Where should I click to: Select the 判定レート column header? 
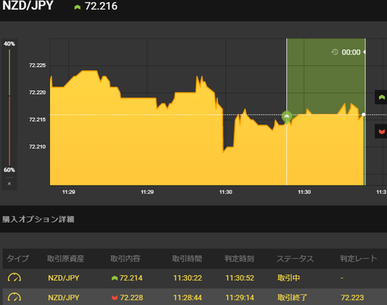[x=358, y=258]
